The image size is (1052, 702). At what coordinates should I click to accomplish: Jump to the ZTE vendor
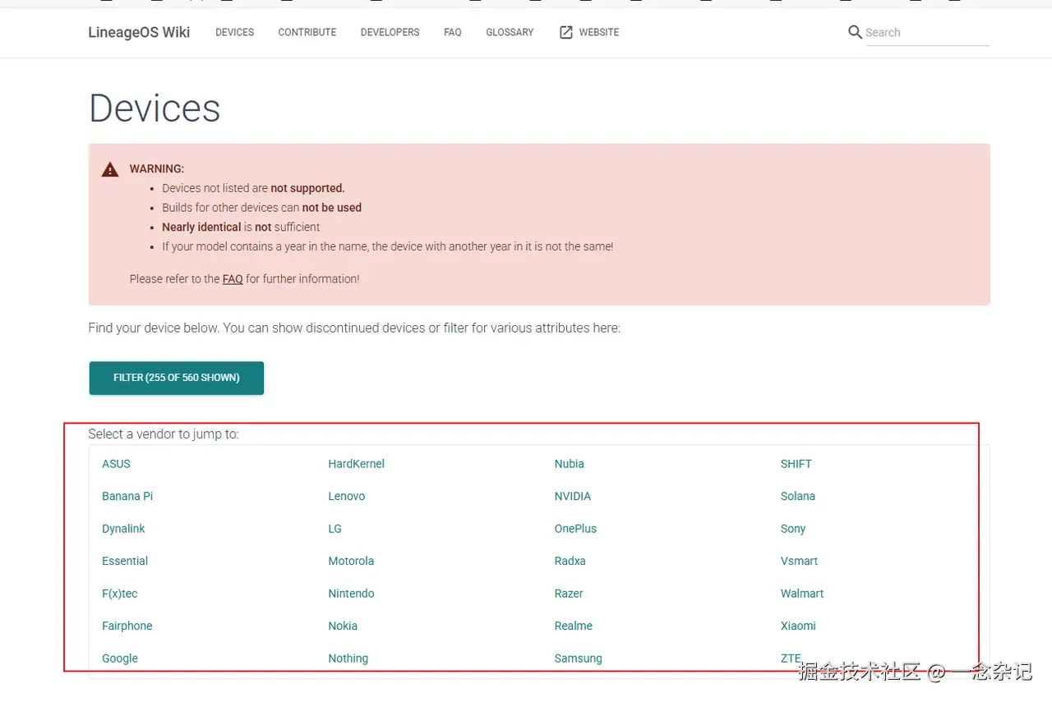tap(791, 658)
